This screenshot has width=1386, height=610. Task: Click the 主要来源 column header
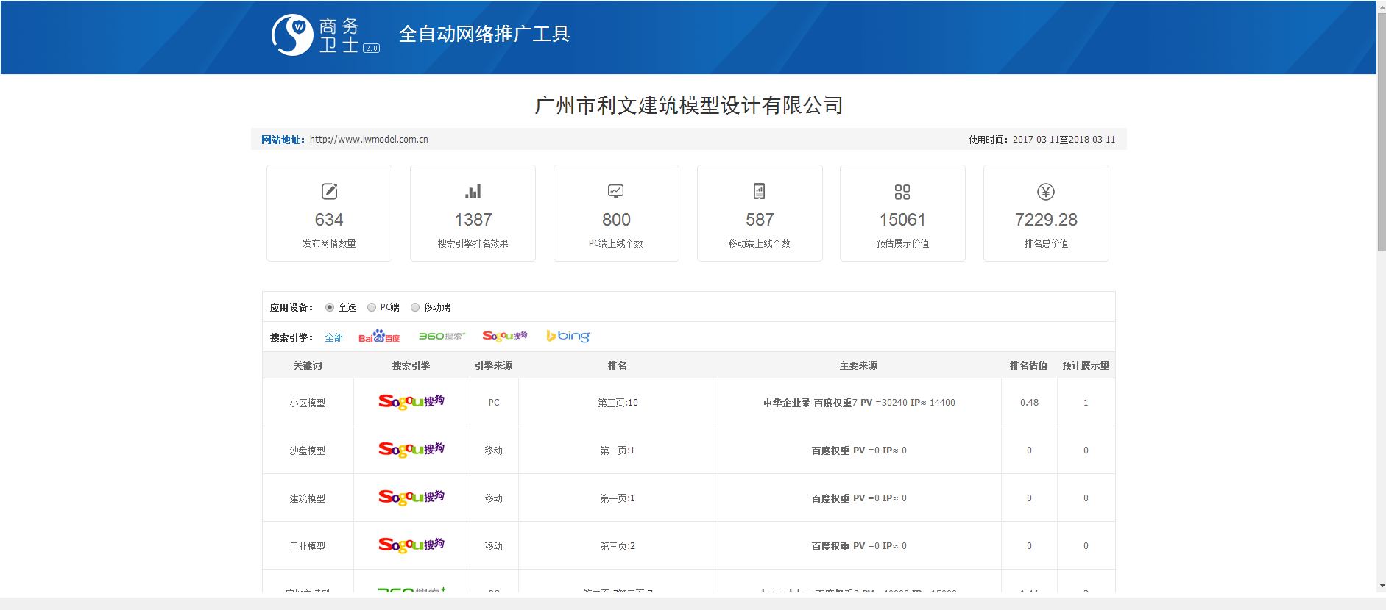tap(858, 365)
